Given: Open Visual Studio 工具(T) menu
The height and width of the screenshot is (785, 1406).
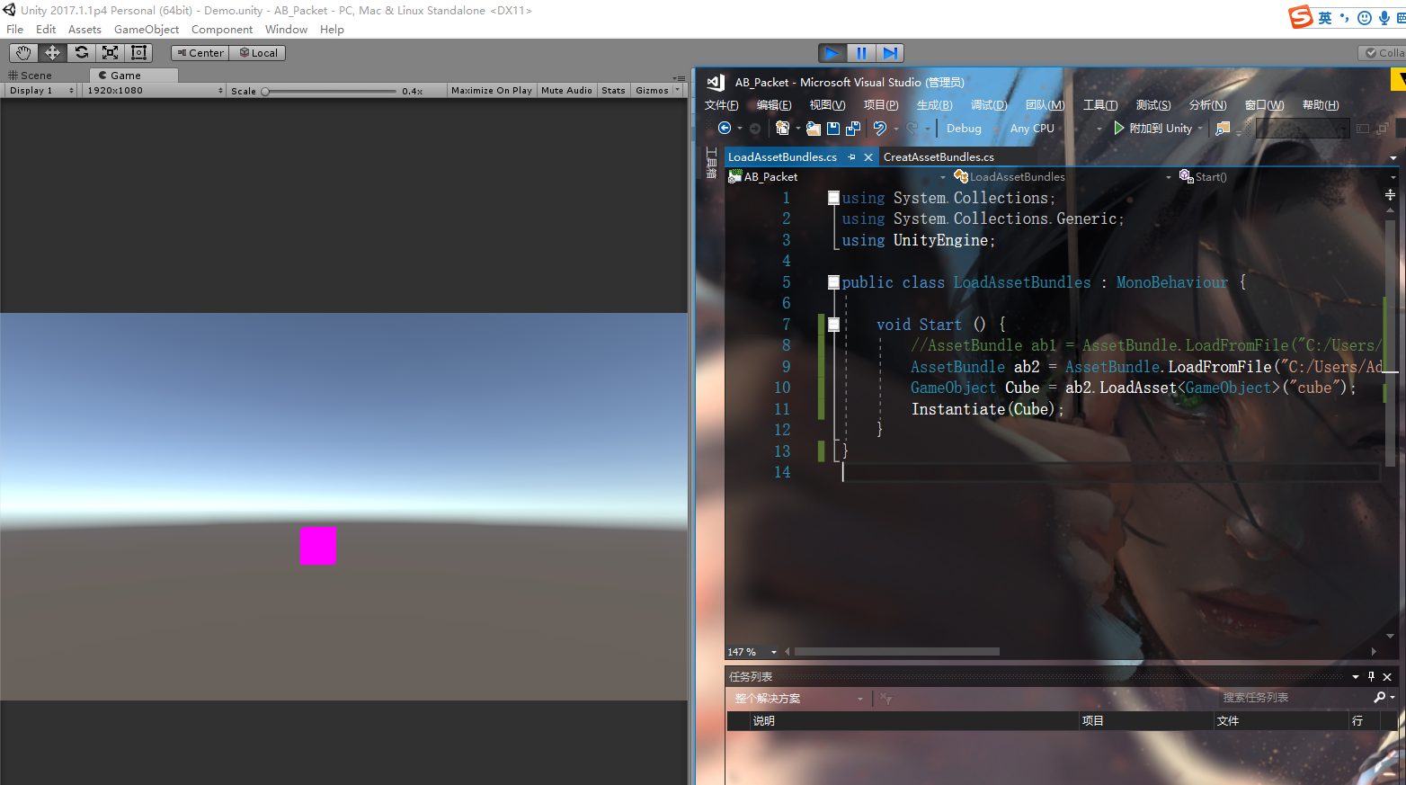Looking at the screenshot, I should 1100,105.
